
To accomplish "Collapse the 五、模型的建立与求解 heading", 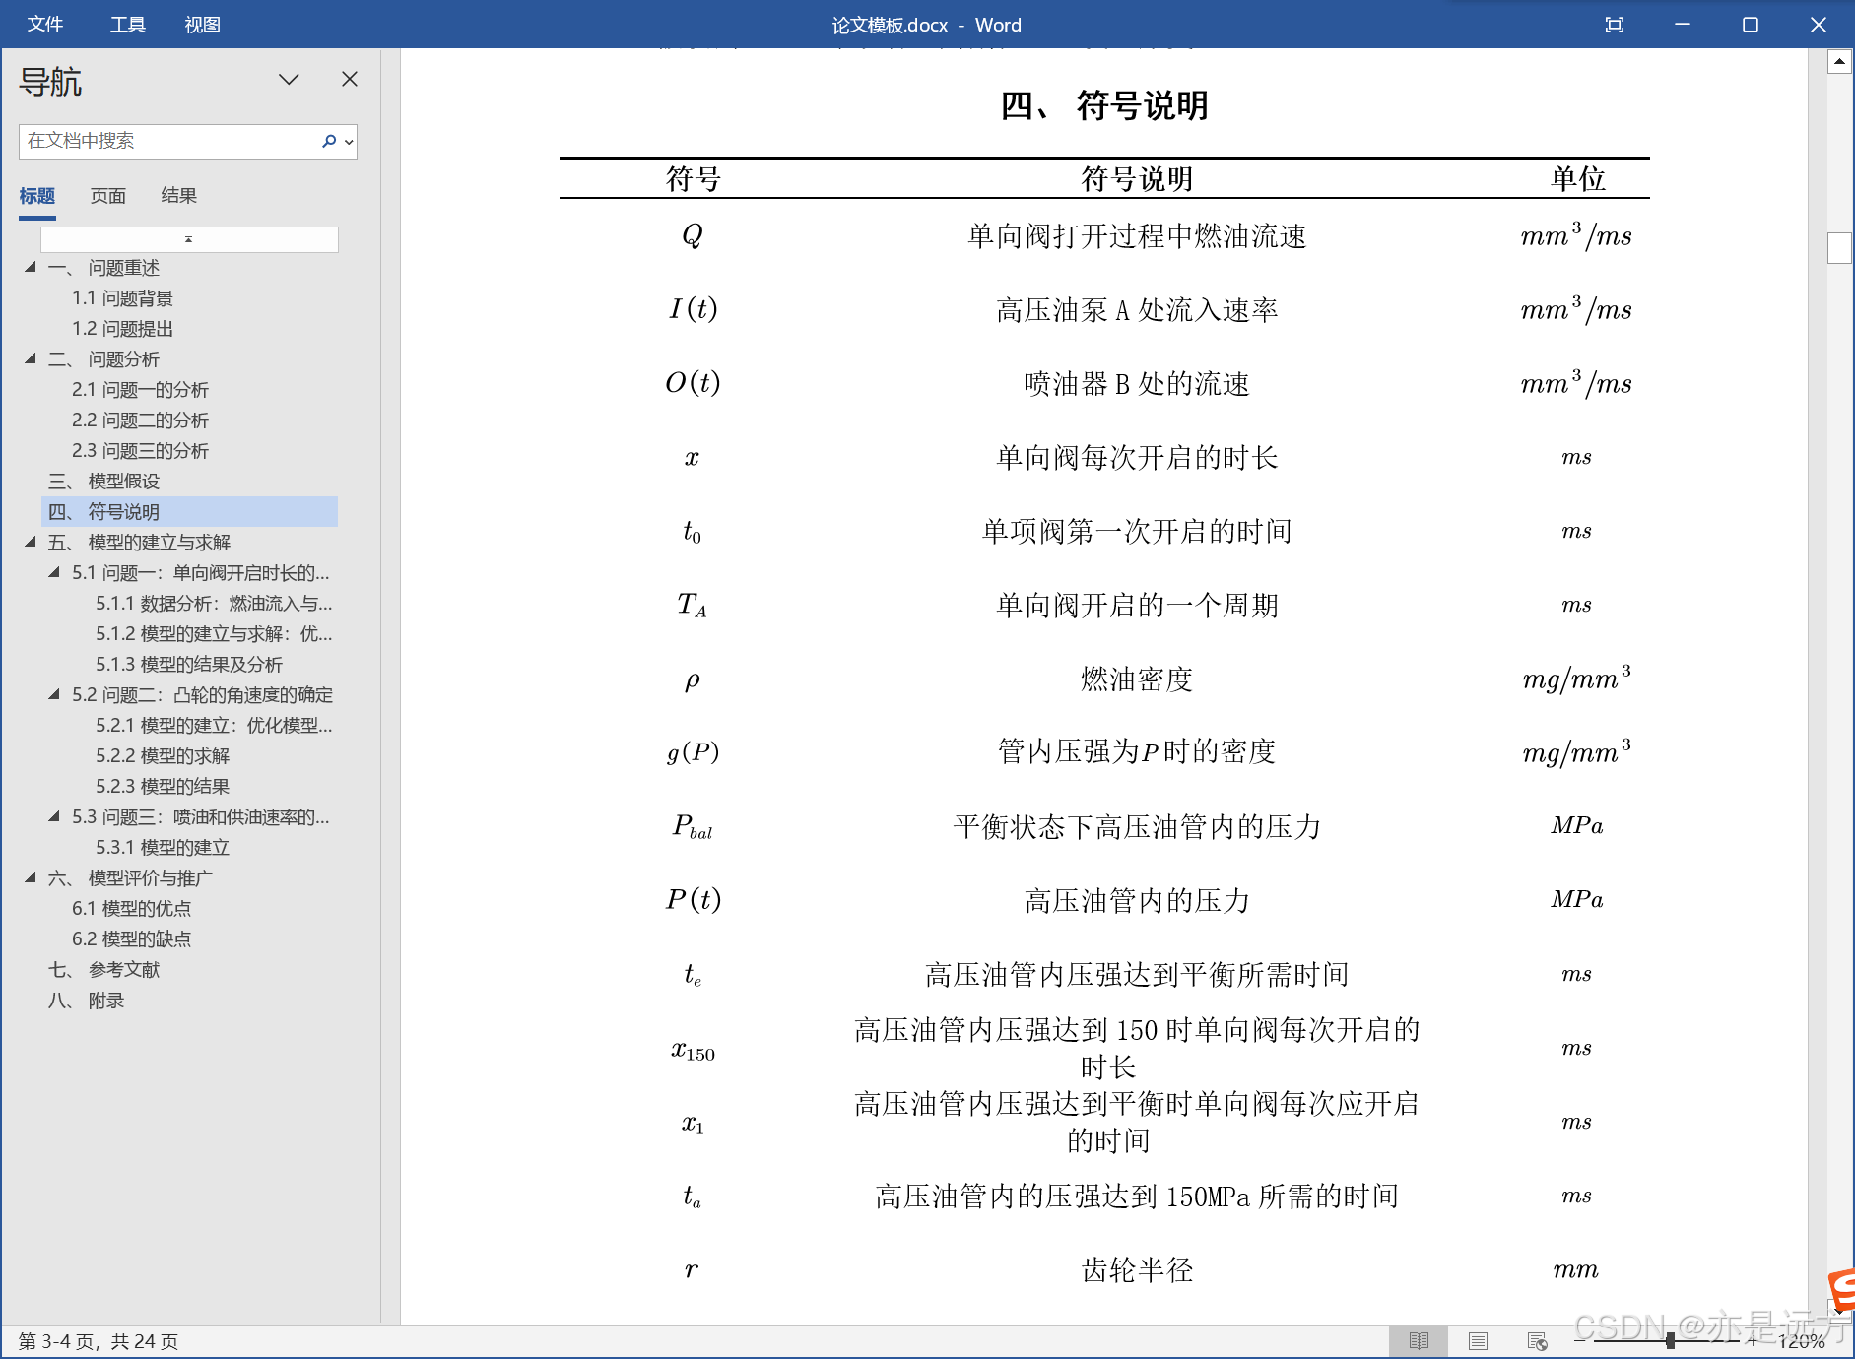I will [31, 542].
